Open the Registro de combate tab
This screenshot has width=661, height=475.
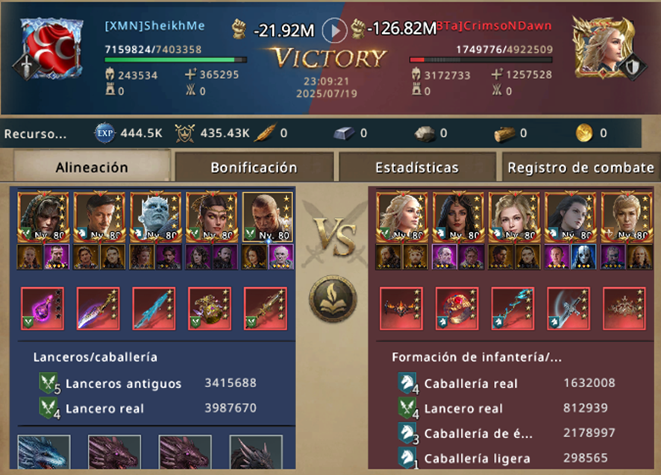tap(580, 167)
